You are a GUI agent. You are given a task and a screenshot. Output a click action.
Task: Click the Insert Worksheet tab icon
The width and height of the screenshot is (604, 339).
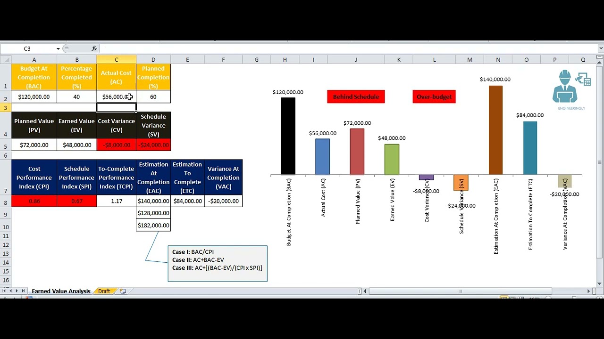pos(123,291)
